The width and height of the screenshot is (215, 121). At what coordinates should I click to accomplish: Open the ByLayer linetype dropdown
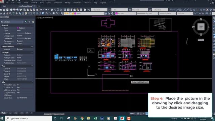(x=147, y=13)
